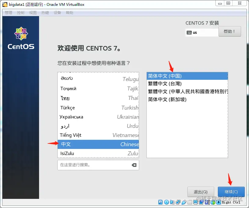Click the shared folders icon in status bar
This screenshot has height=208, width=249.
point(189,202)
